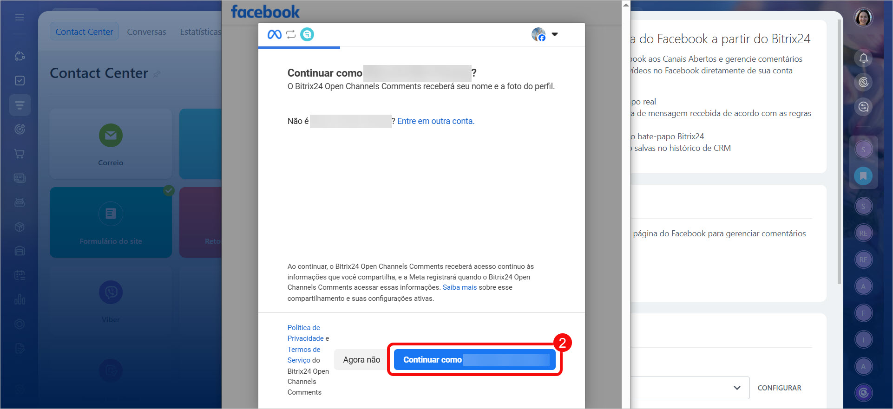
Task: Open notifications bell in right panel
Action: coord(863,58)
